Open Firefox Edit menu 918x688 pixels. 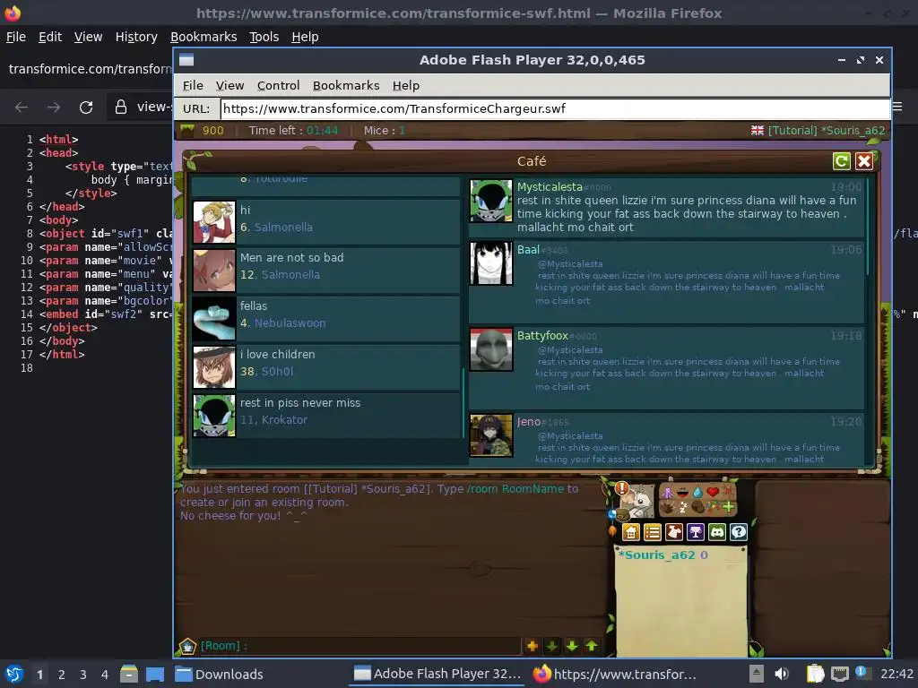pyautogui.click(x=50, y=37)
